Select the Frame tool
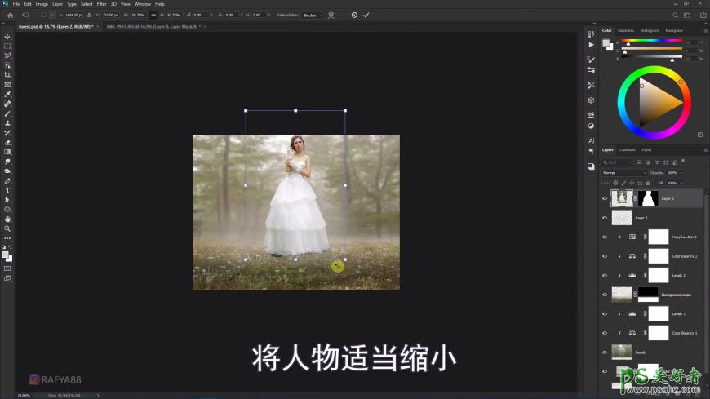 (7, 85)
